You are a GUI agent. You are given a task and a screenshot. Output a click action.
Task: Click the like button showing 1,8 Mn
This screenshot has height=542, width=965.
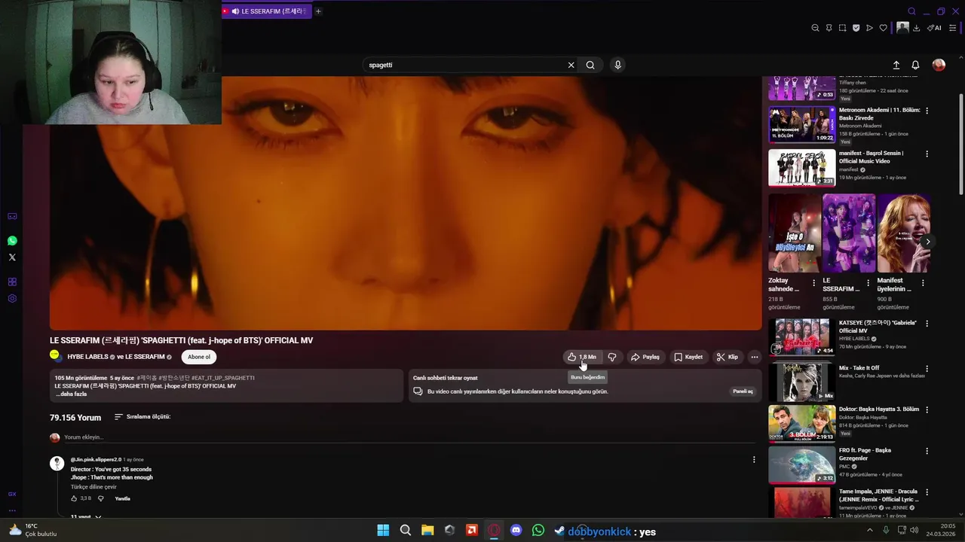click(x=583, y=357)
